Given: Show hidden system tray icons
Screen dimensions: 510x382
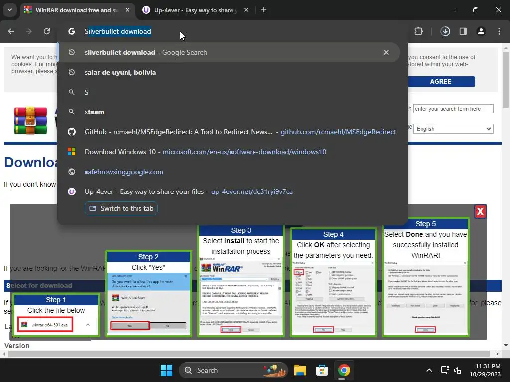Looking at the screenshot, I should (429, 370).
